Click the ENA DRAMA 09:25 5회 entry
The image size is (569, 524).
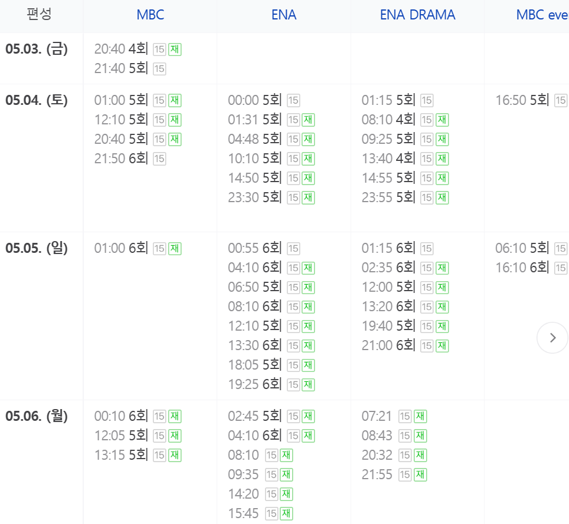coord(405,139)
